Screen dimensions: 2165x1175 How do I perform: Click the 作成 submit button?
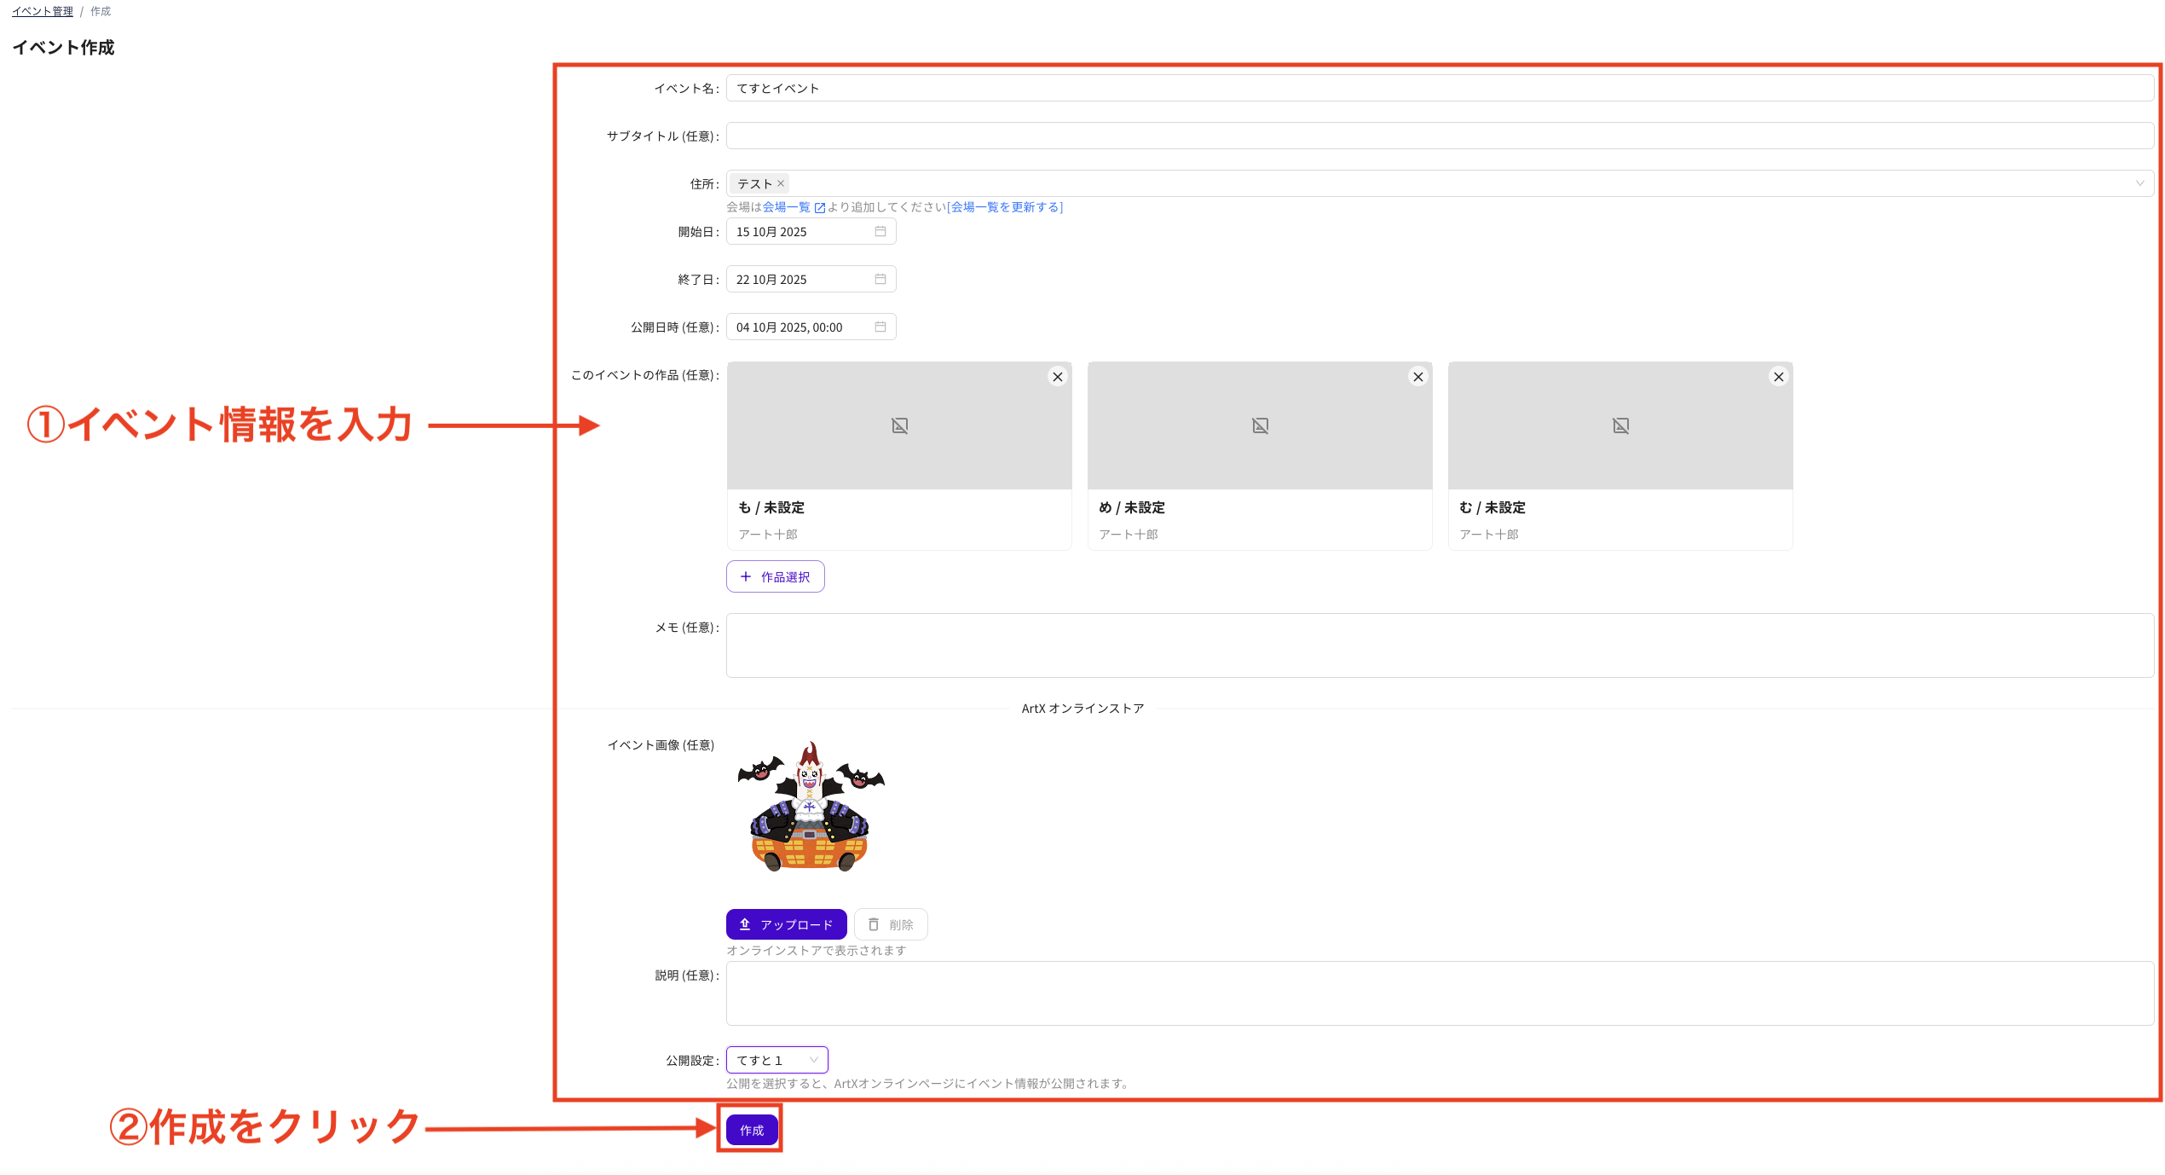click(x=751, y=1130)
